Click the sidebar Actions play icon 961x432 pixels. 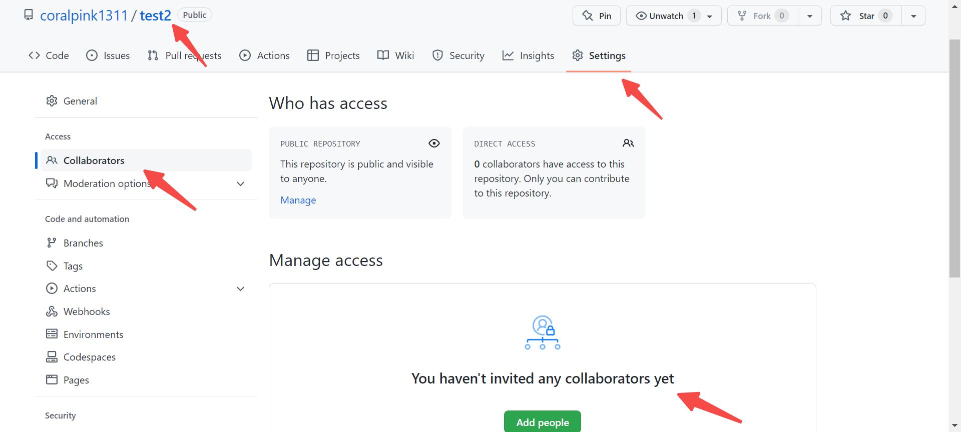point(52,288)
